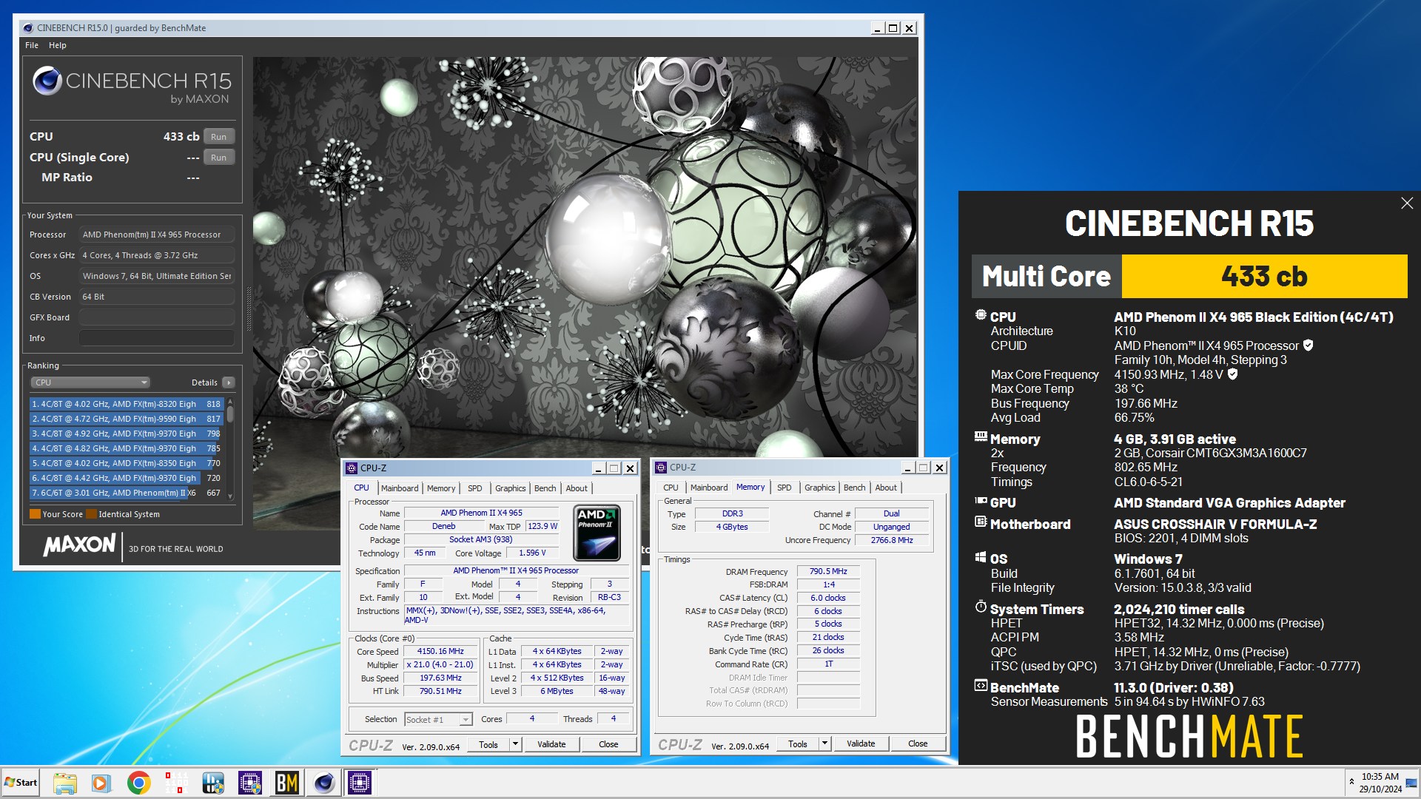
Task: Open Google Chrome from the taskbar
Action: click(x=138, y=783)
